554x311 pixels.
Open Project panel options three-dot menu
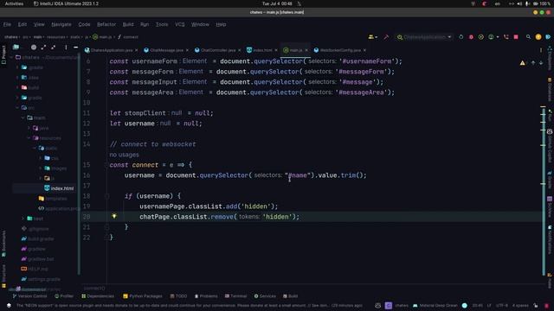pyautogui.click(x=66, y=47)
